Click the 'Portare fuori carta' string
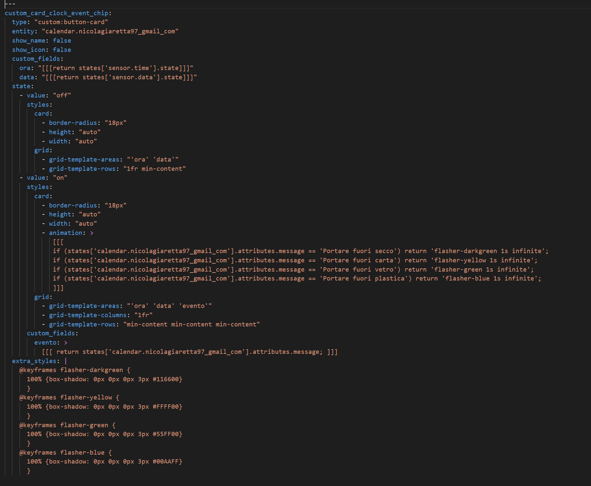 click(360, 260)
